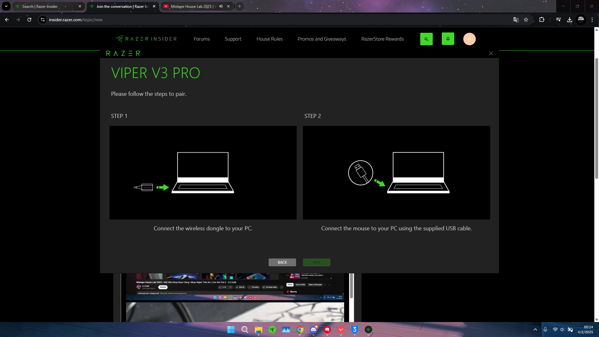The image size is (599, 337).
Task: Go back to previous page
Action: tap(7, 20)
